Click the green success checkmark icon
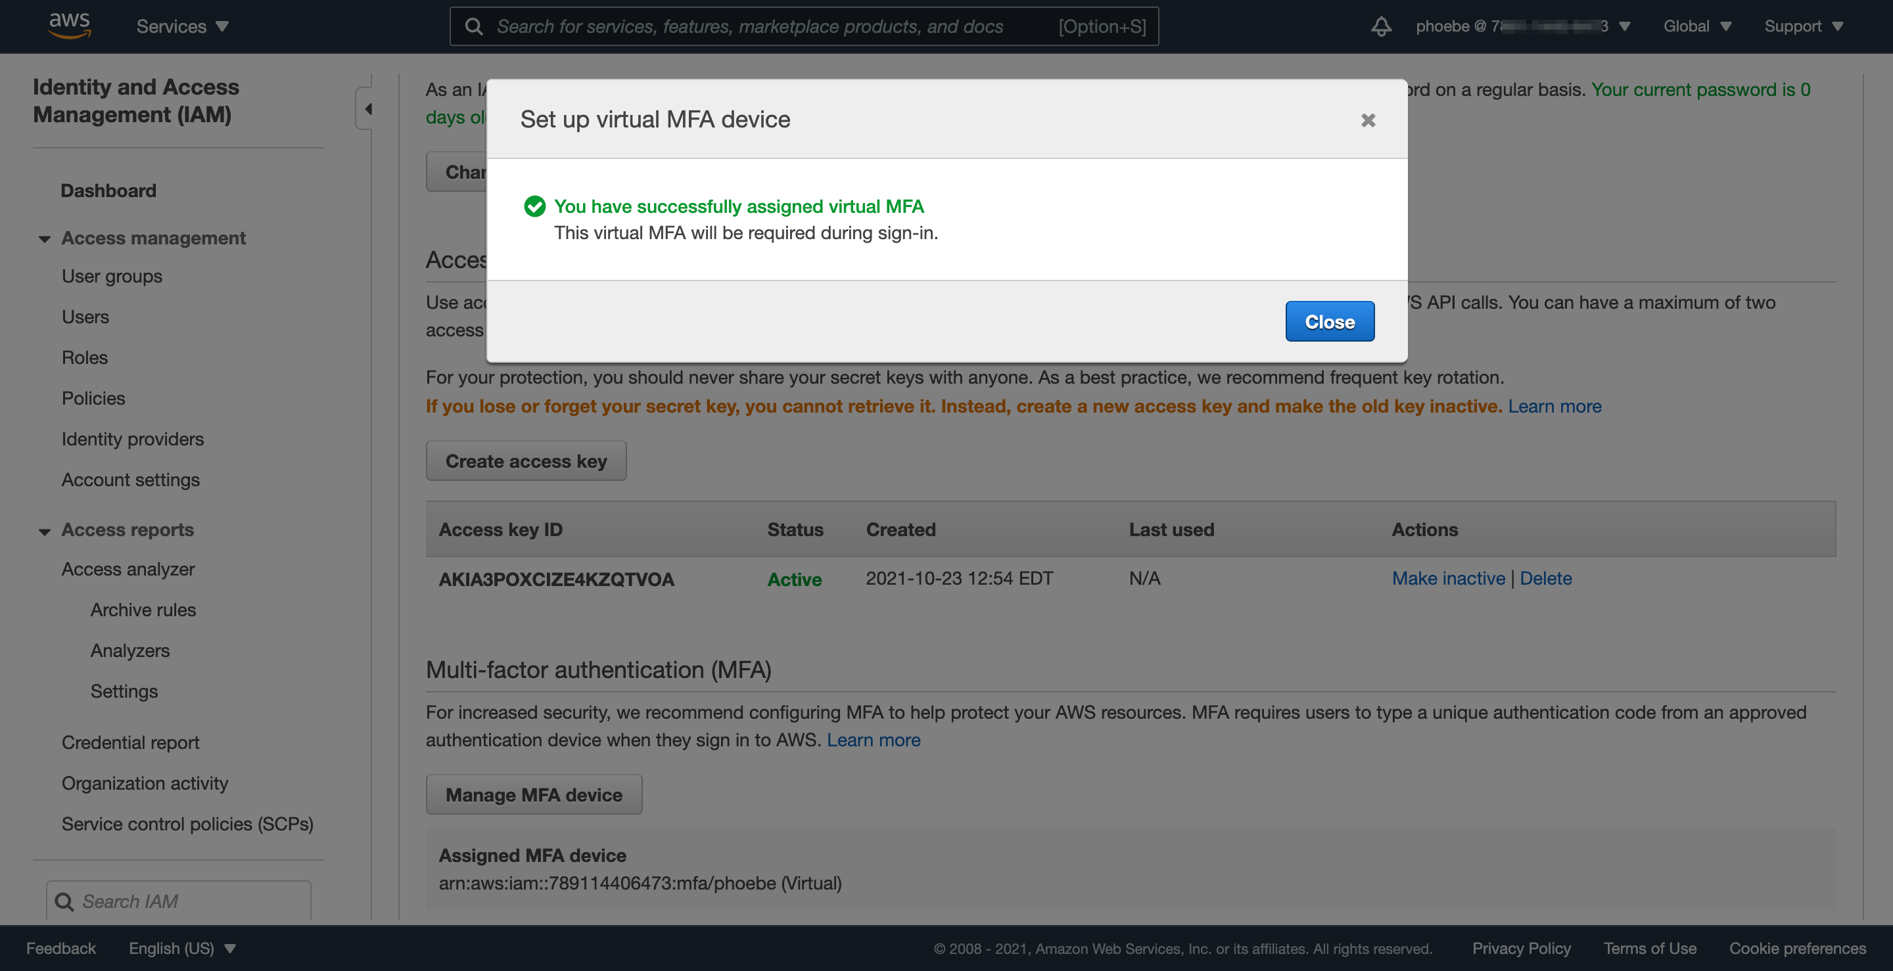Image resolution: width=1893 pixels, height=971 pixels. [534, 206]
